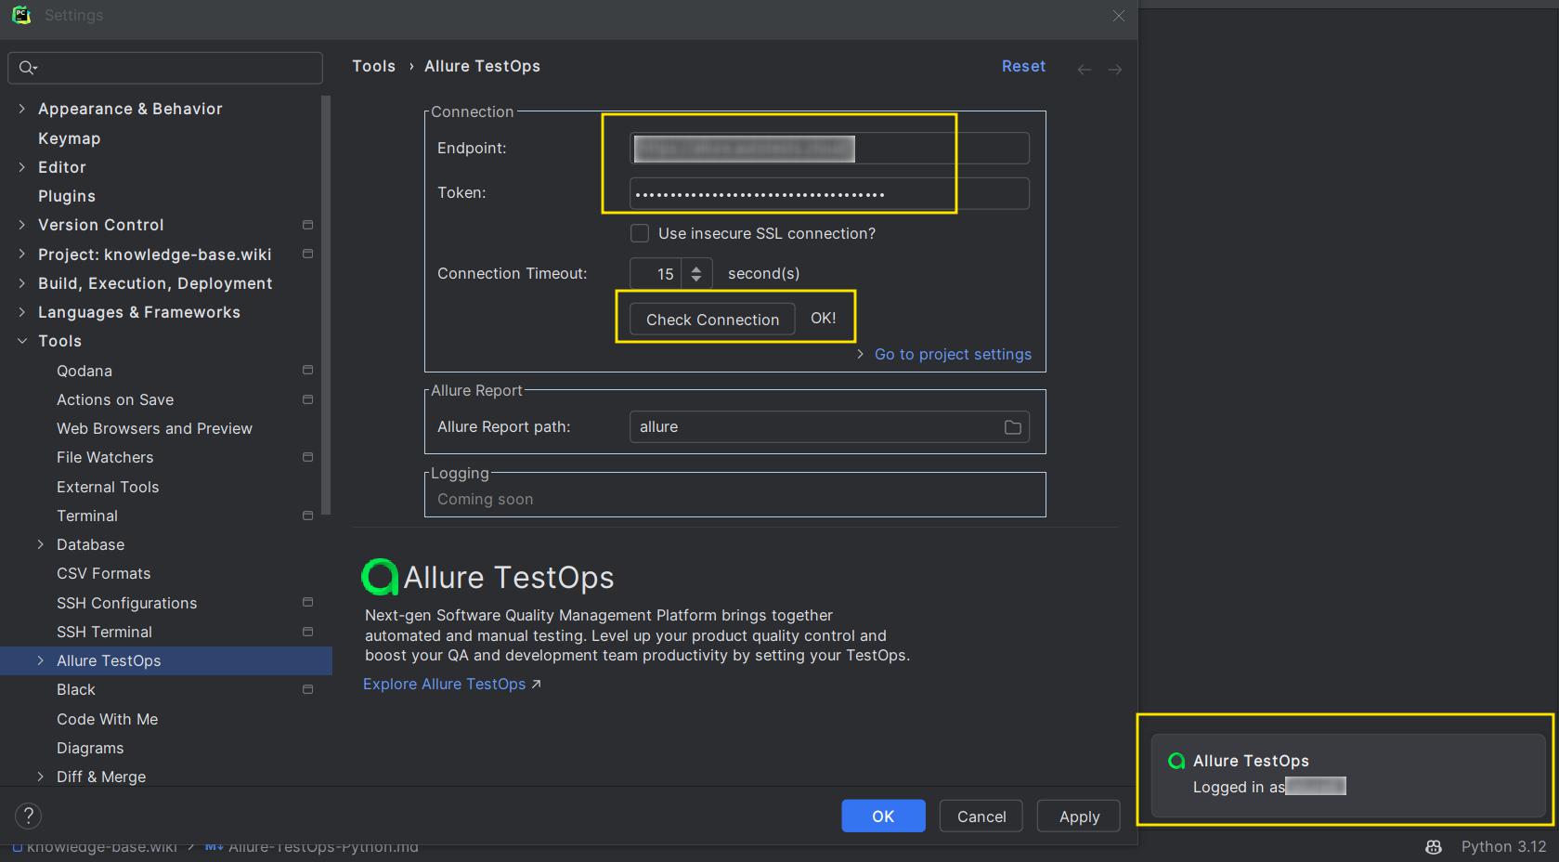Select Diagrams in the settings tree
1559x862 pixels.
click(x=90, y=748)
